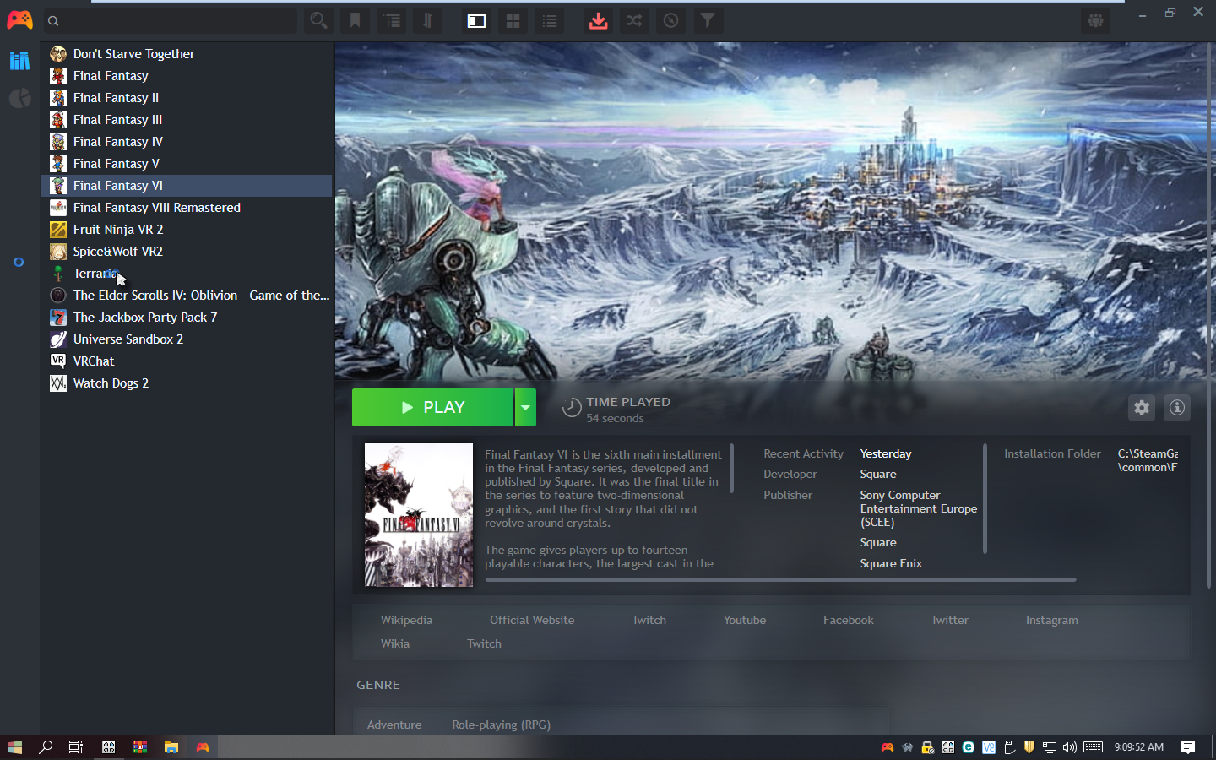Select Final Fantasy II in the list
Screen dimensions: 1216x760
pos(187,98)
